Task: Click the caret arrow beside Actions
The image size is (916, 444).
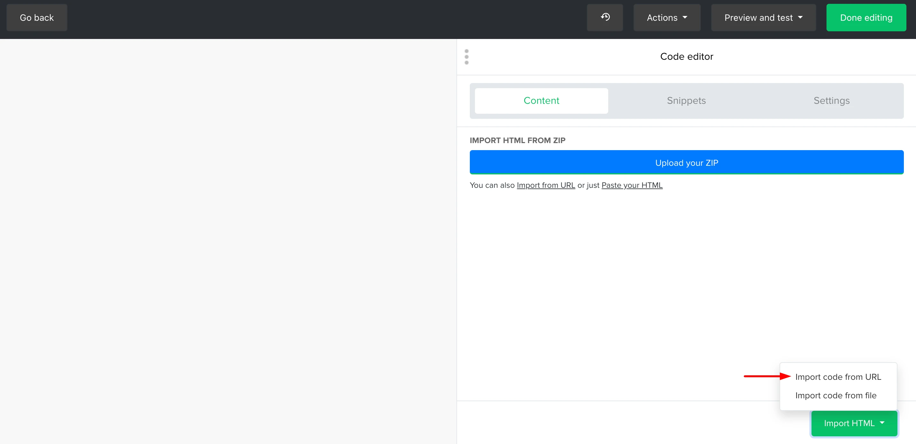Action: pyautogui.click(x=685, y=18)
